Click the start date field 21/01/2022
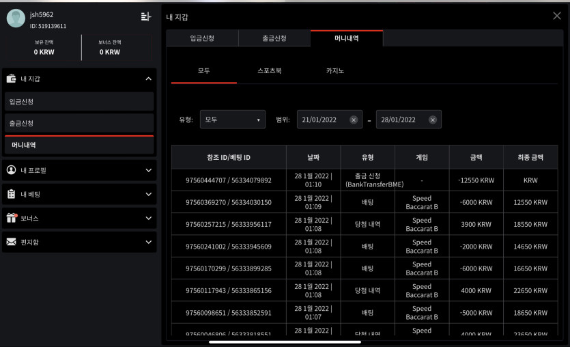The height and width of the screenshot is (347, 570). tap(329, 120)
